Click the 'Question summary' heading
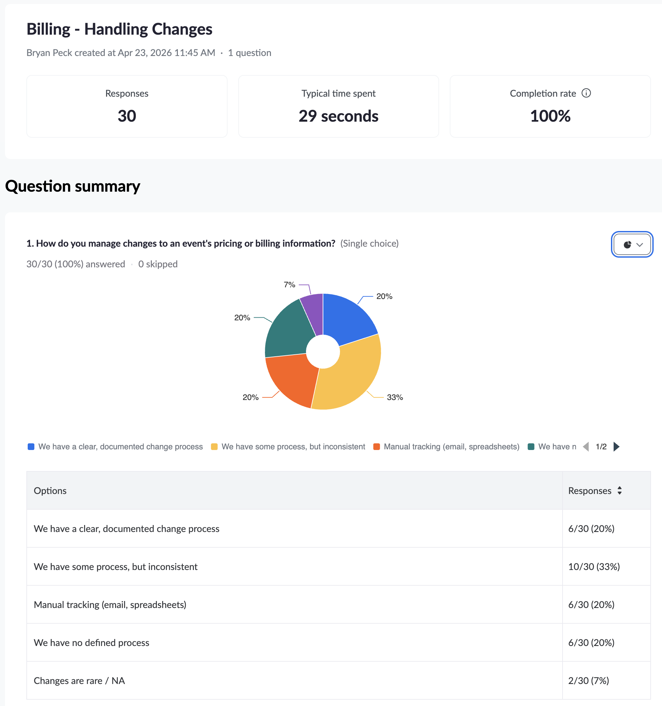This screenshot has height=706, width=662. [x=72, y=186]
